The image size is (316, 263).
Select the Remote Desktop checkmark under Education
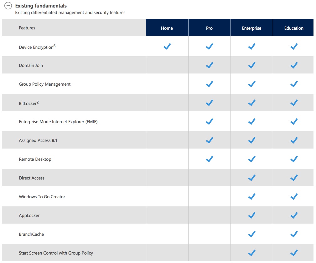[x=293, y=159]
